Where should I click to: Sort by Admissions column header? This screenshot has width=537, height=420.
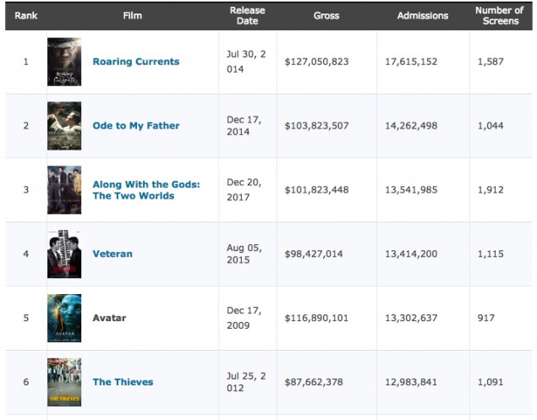click(x=423, y=16)
